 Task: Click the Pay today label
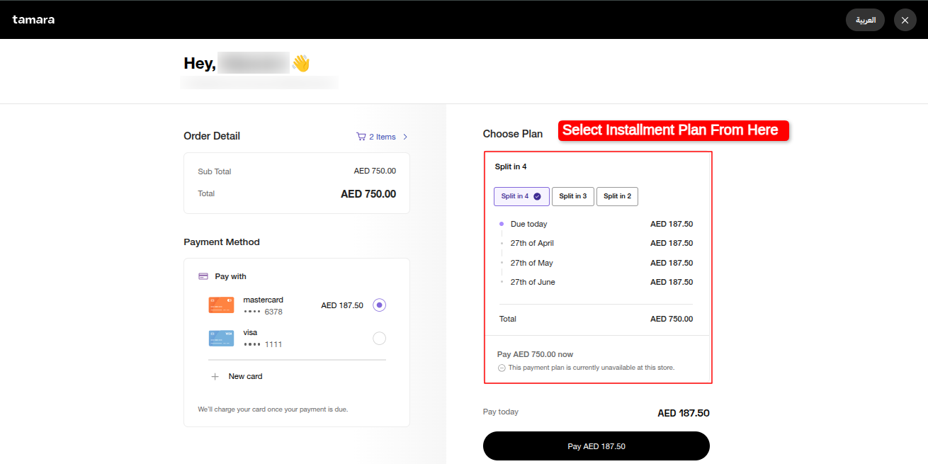(501, 412)
